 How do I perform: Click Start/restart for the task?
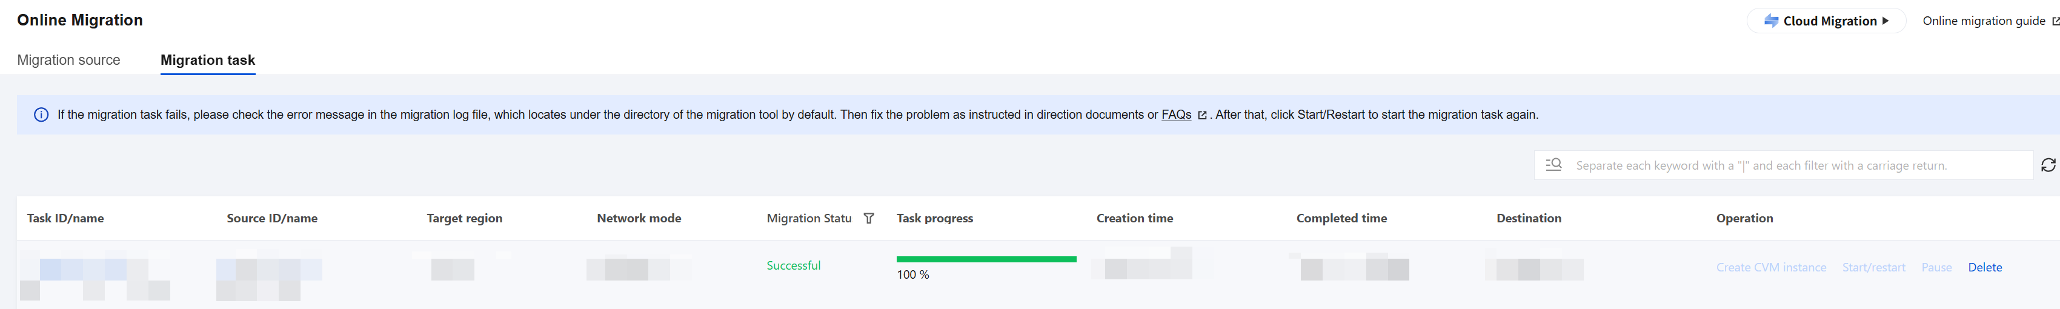[x=1873, y=267]
